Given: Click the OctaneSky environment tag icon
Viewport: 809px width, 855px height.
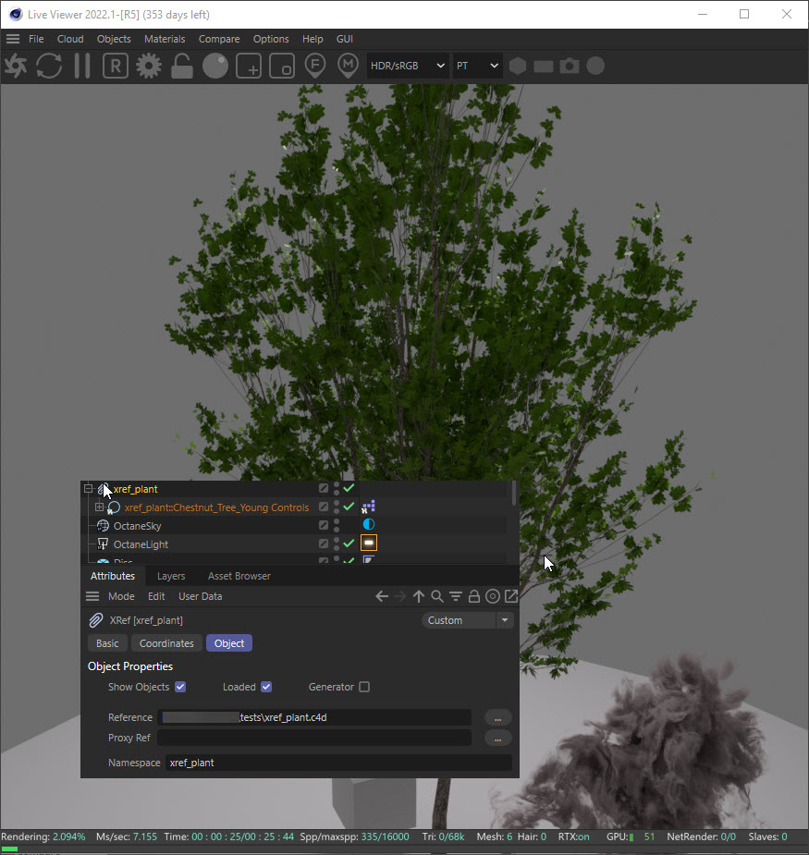Looking at the screenshot, I should tap(369, 525).
